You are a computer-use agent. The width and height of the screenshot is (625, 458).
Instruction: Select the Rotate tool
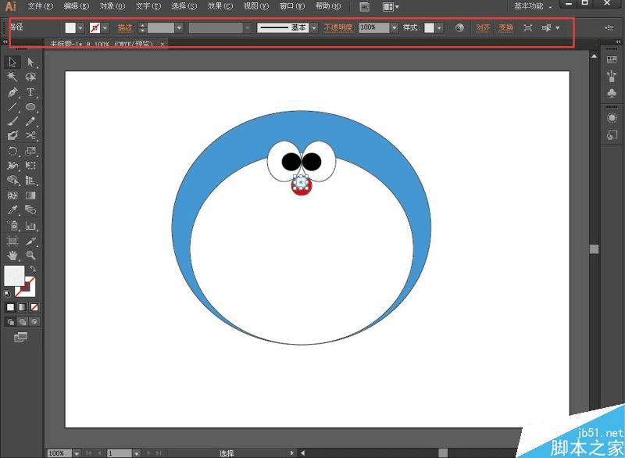click(x=12, y=151)
